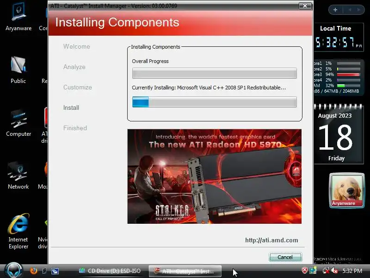This screenshot has height=278, width=370.
Task: Click the August 2023 calendar gadget
Action: point(339,134)
